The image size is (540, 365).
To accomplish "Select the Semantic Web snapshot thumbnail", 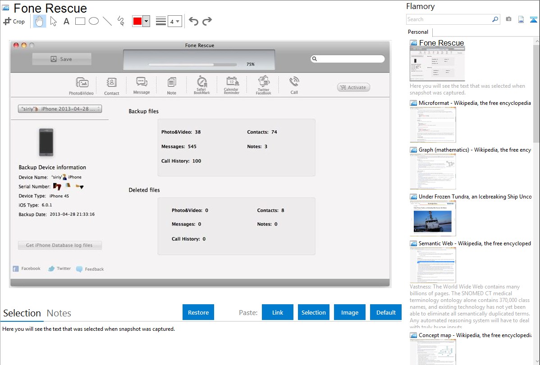I will [433, 265].
